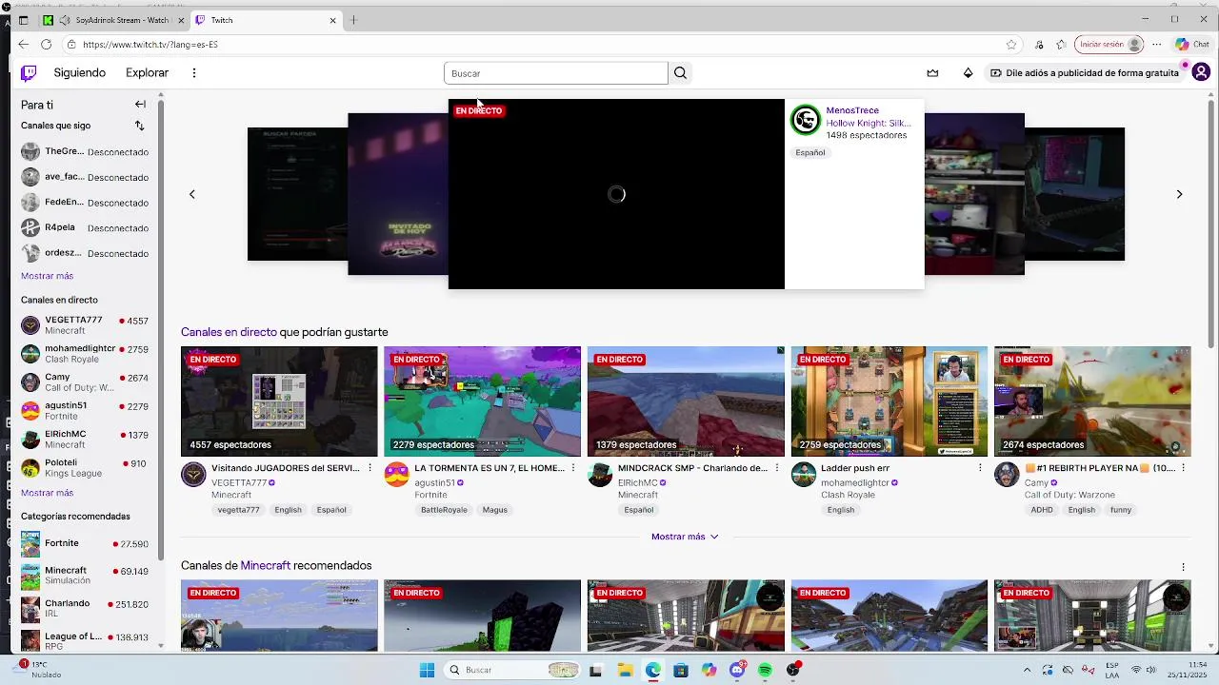
Task: Open the Siguiendo tab
Action: 80,73
